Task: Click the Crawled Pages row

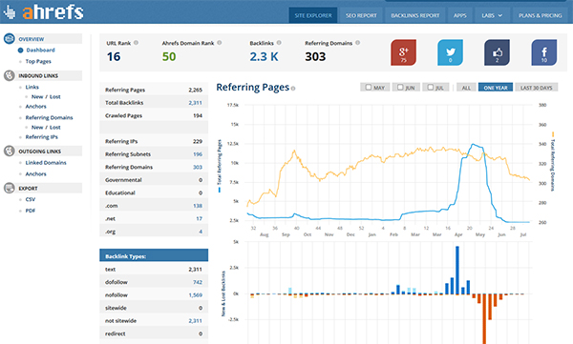Action: 154,115
